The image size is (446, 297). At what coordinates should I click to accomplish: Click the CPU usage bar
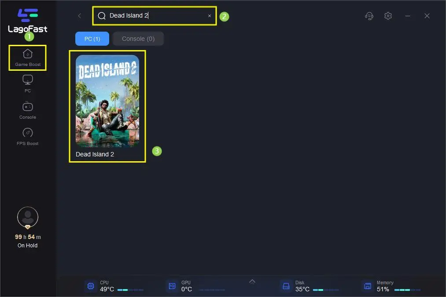point(131,290)
